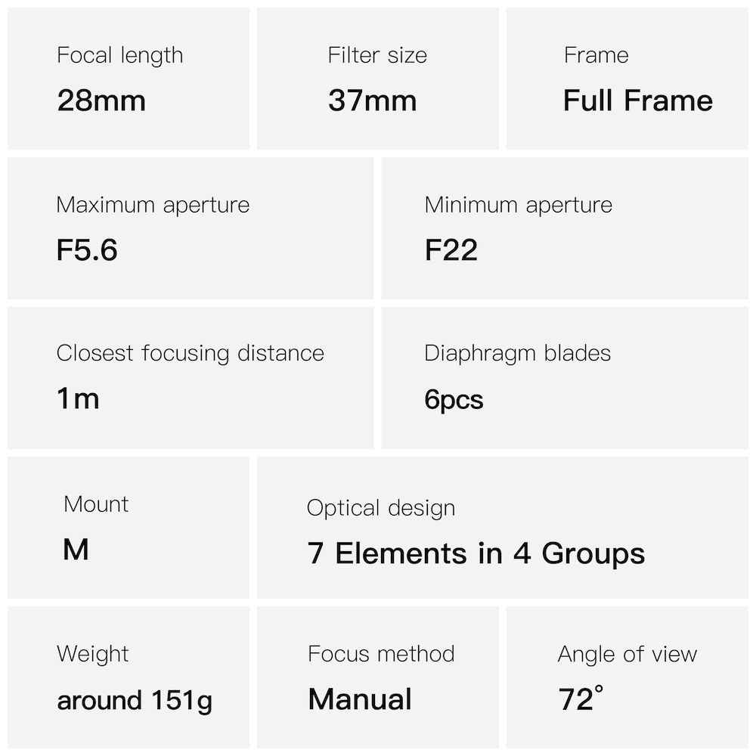
Task: Select the 28mm focal length value
Action: click(101, 101)
